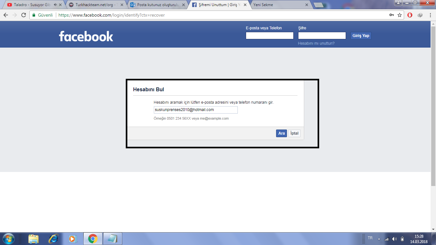Open the saved password key icon
Screen dimensions: 436x245
tap(392, 15)
